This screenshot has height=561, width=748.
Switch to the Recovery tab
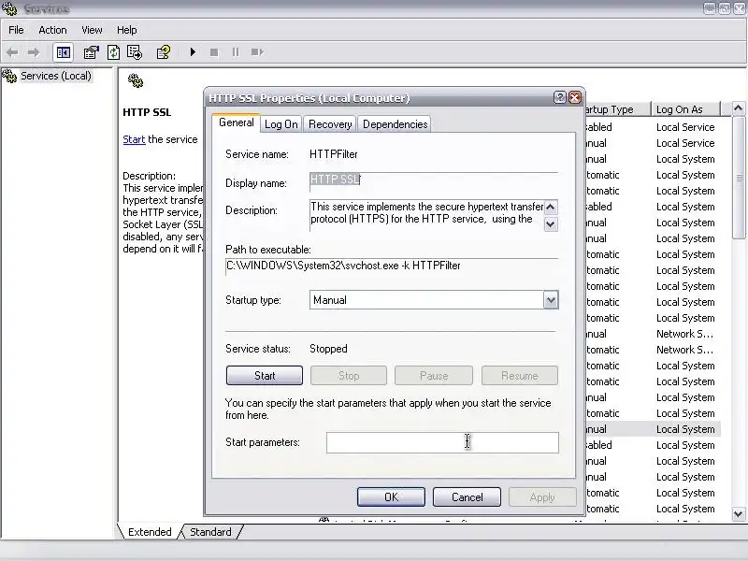[x=330, y=124]
